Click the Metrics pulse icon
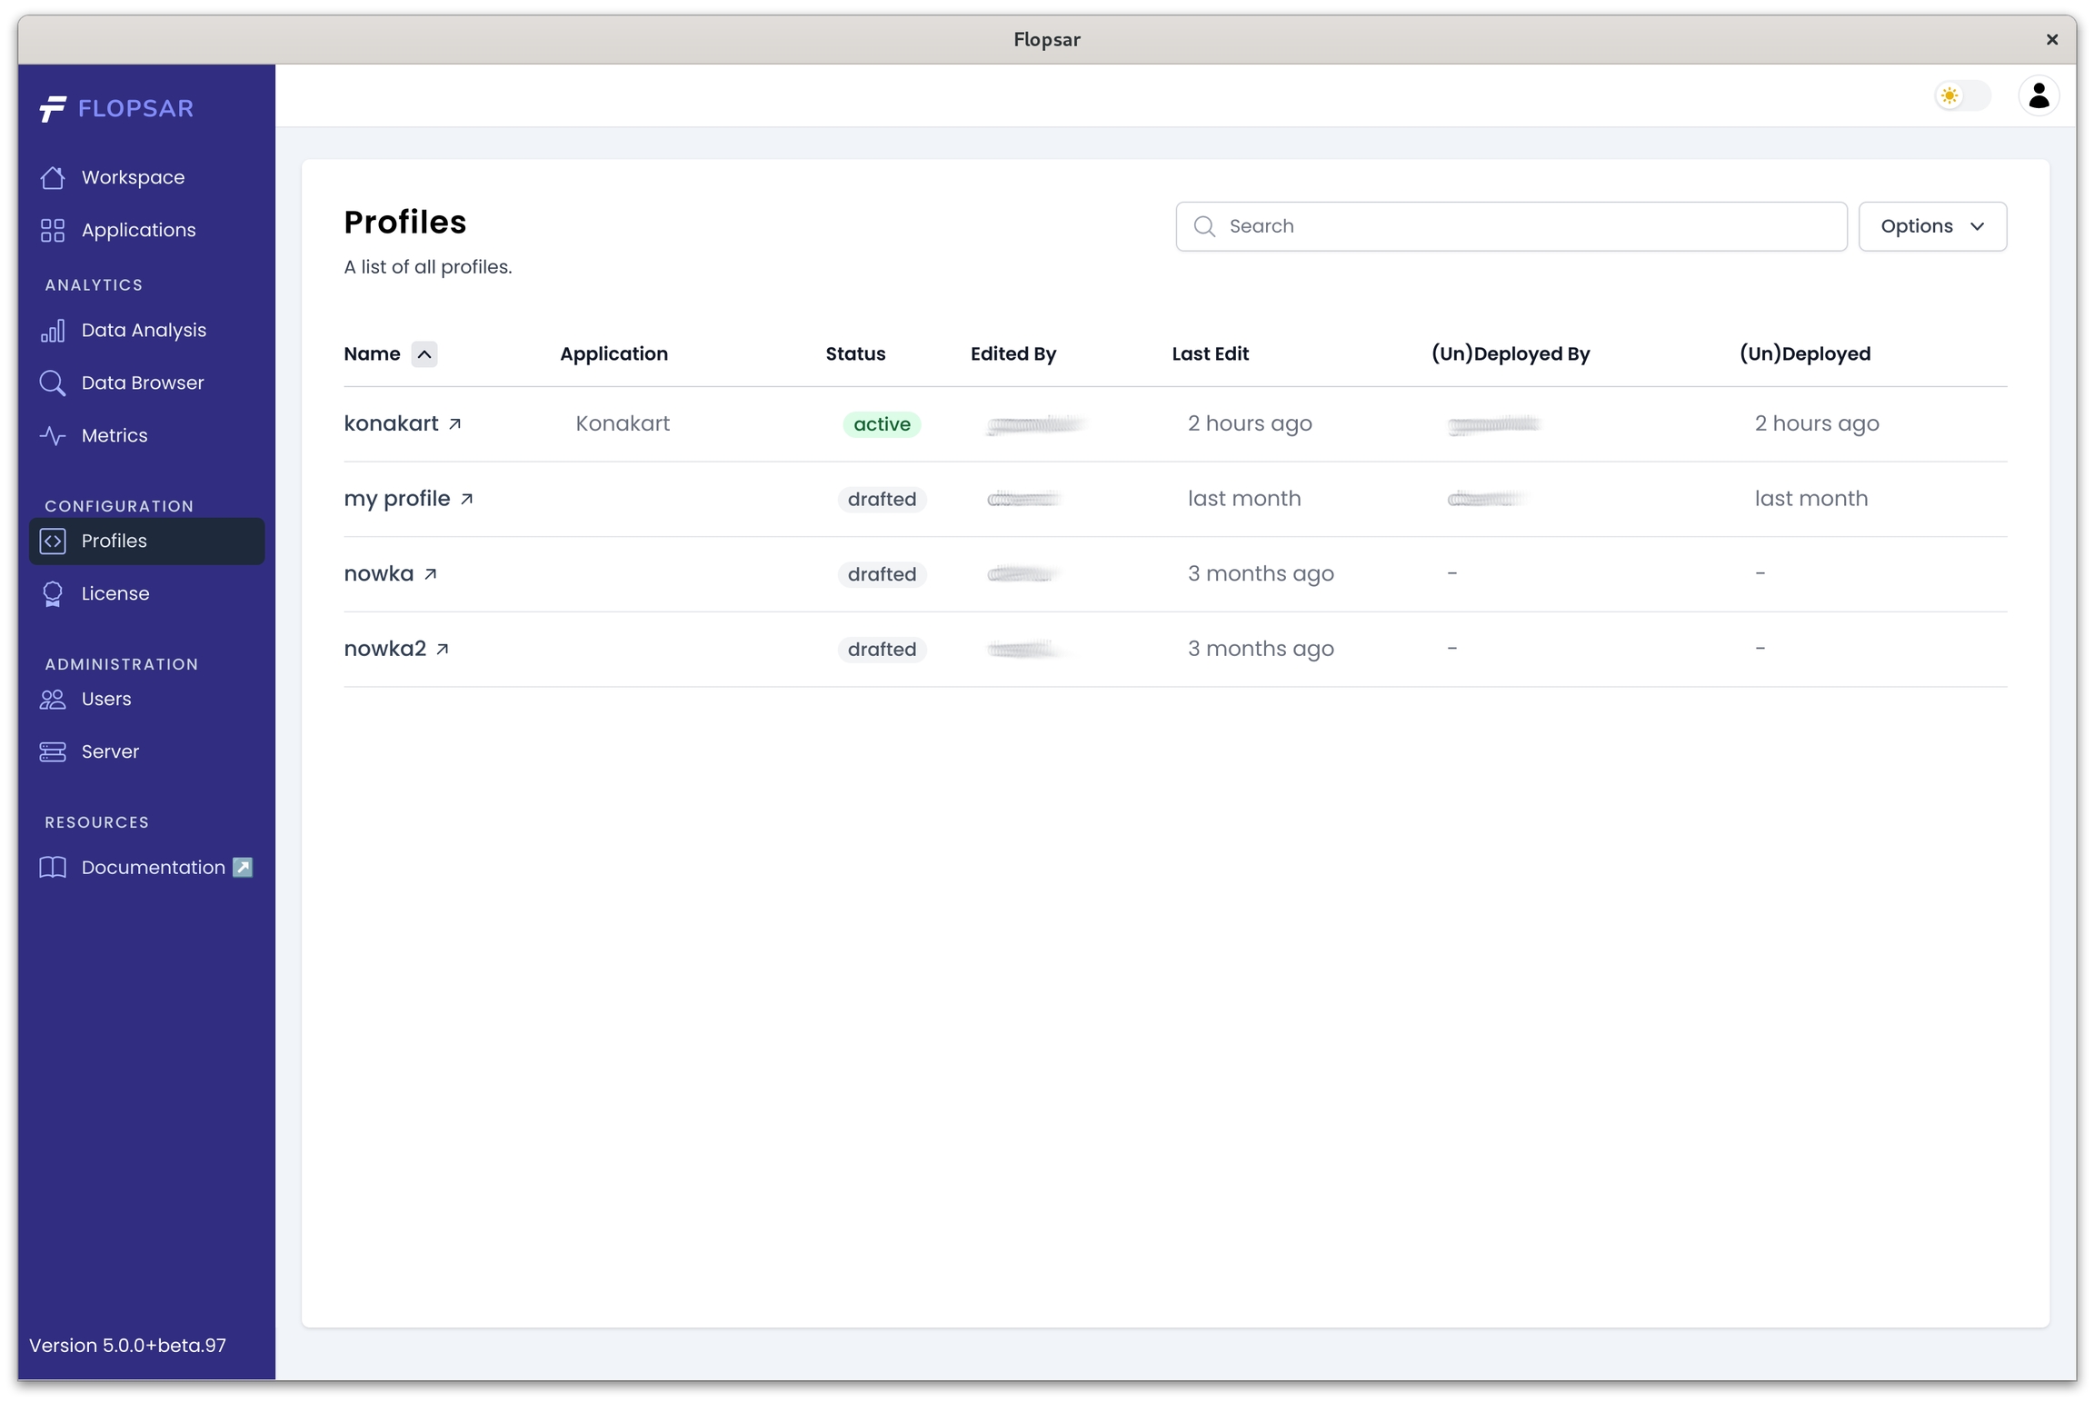 53,435
